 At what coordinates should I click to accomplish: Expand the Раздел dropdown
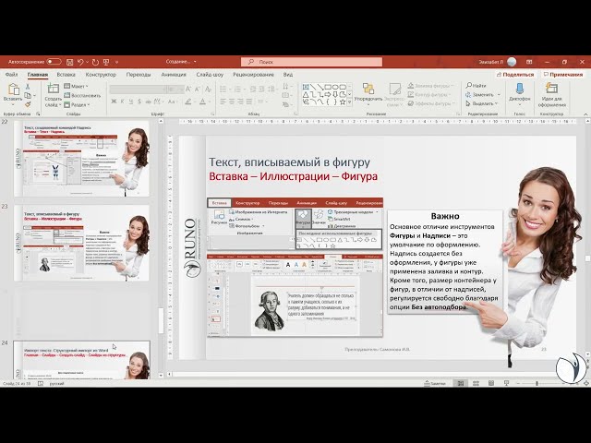[x=77, y=104]
